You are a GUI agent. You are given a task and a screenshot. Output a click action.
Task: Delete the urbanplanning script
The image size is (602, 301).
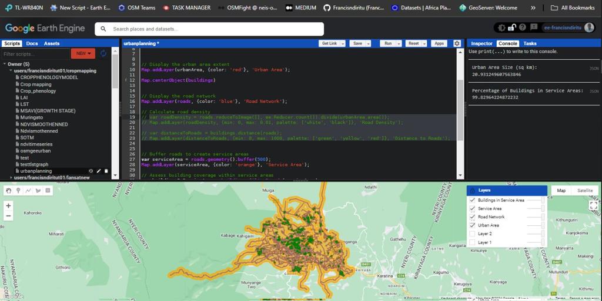click(106, 171)
